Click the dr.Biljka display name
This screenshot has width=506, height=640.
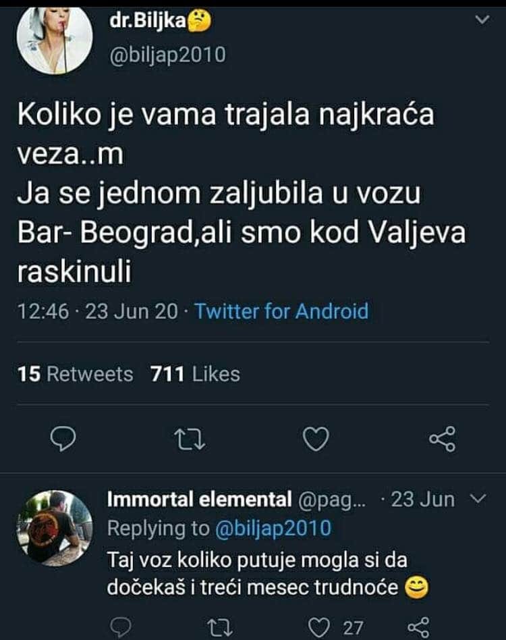click(150, 22)
